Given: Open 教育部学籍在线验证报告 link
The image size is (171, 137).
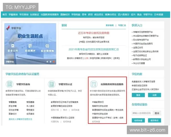Looking at the screenshot, I should (x=62, y=106).
